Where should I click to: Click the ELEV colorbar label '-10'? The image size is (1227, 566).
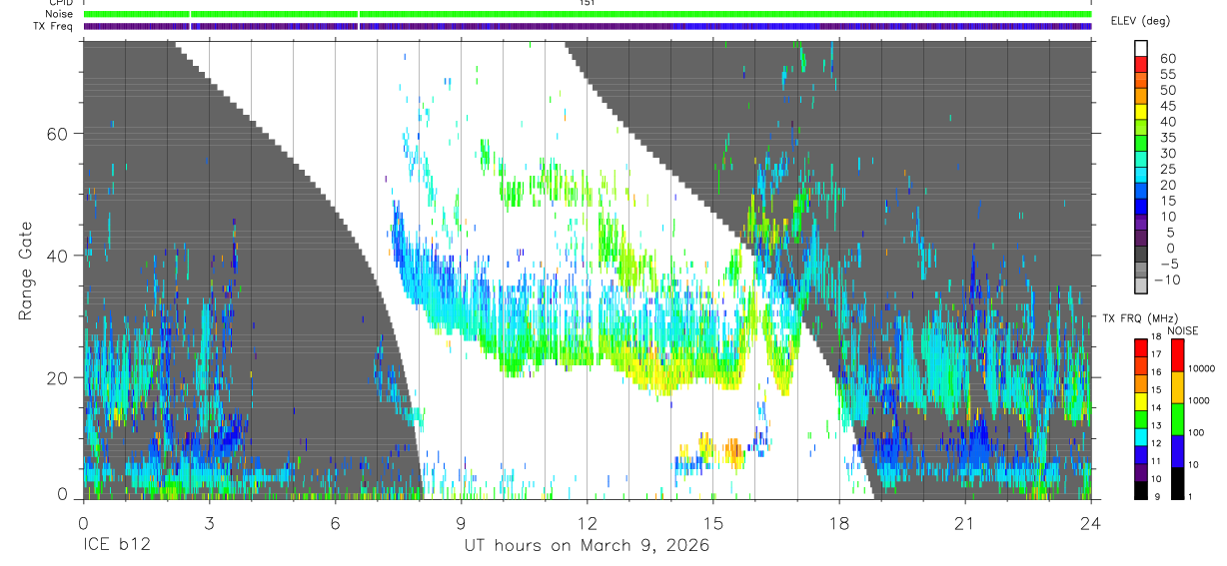[1168, 281]
